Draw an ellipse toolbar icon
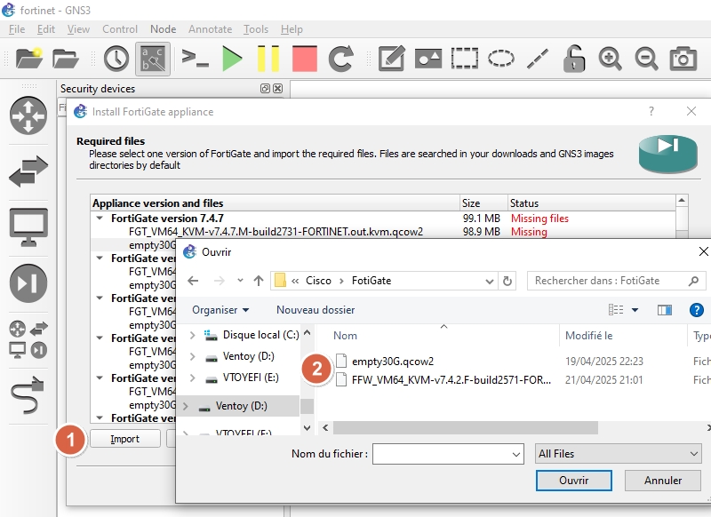The image size is (711, 517). pyautogui.click(x=500, y=59)
